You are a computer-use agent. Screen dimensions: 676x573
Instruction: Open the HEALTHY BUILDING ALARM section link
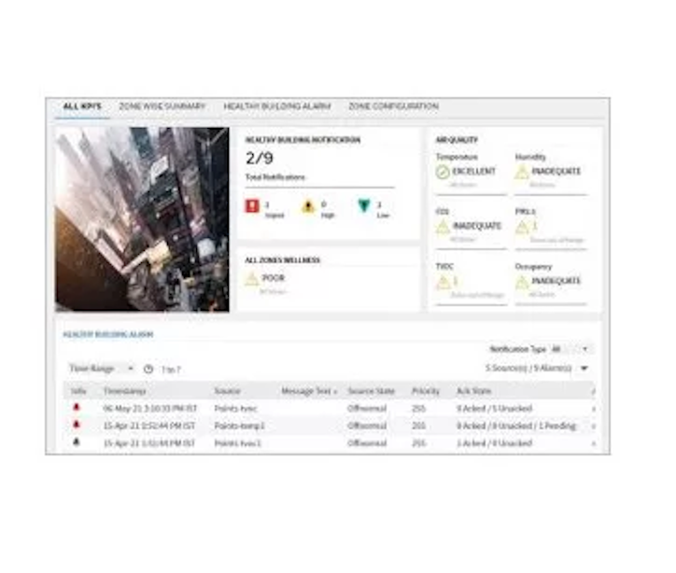[108, 334]
